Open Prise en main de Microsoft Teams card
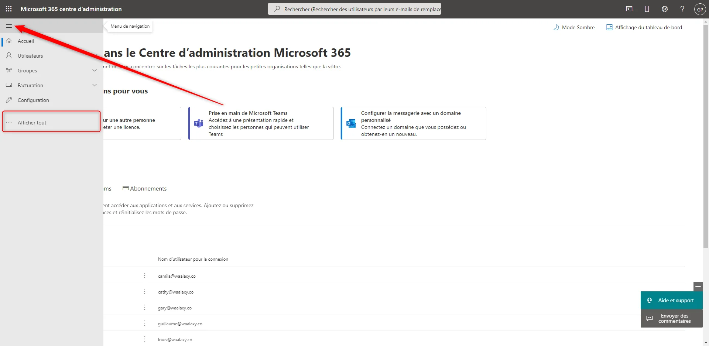This screenshot has height=346, width=709. (x=261, y=123)
